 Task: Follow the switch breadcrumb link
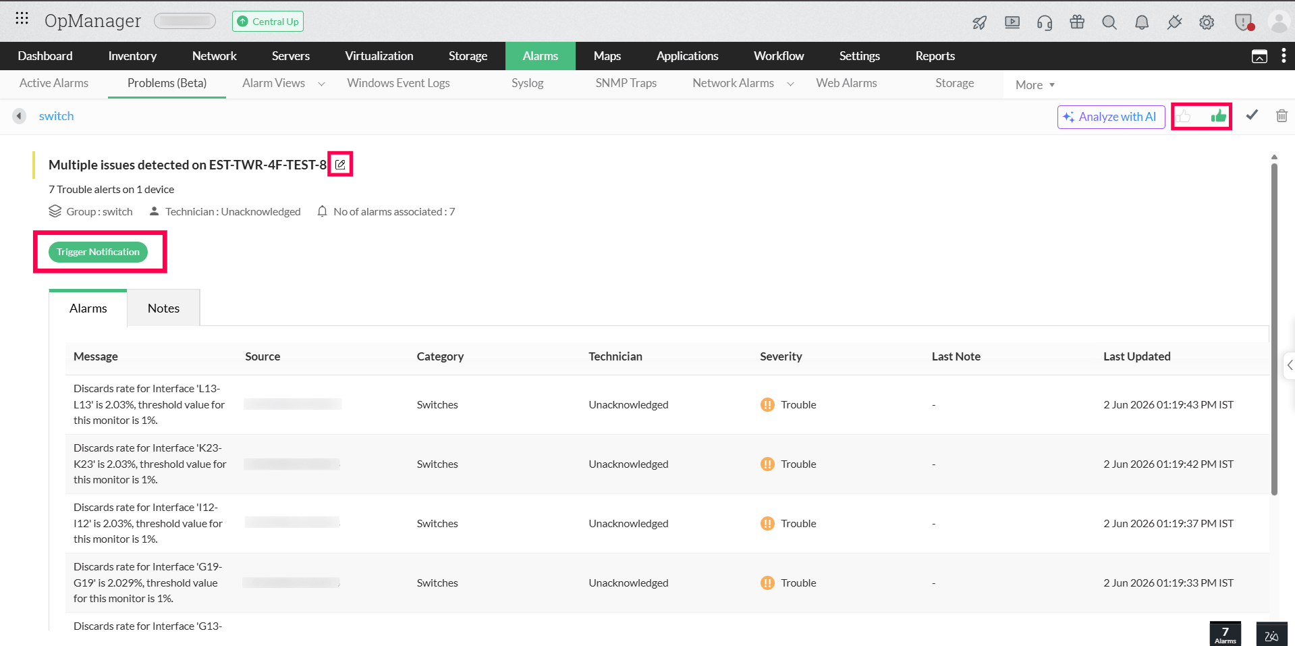(56, 116)
